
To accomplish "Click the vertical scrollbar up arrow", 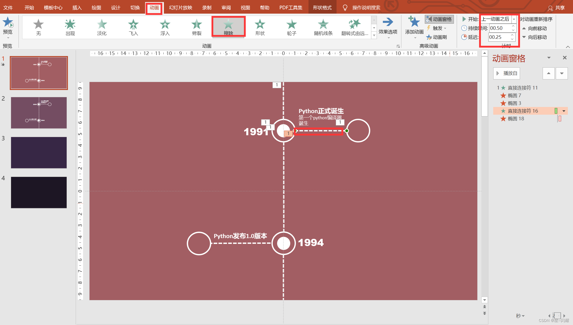I will click(484, 53).
